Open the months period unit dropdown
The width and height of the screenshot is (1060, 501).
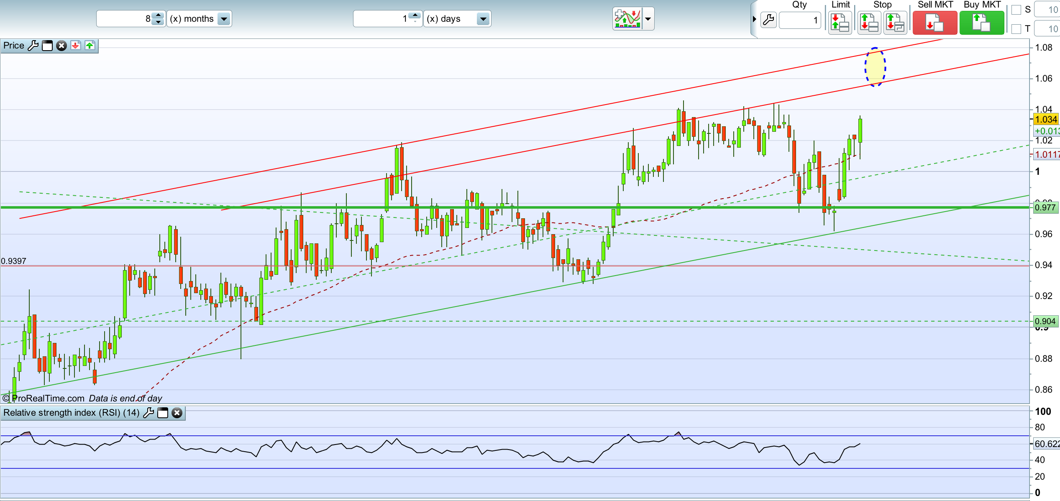(x=224, y=19)
